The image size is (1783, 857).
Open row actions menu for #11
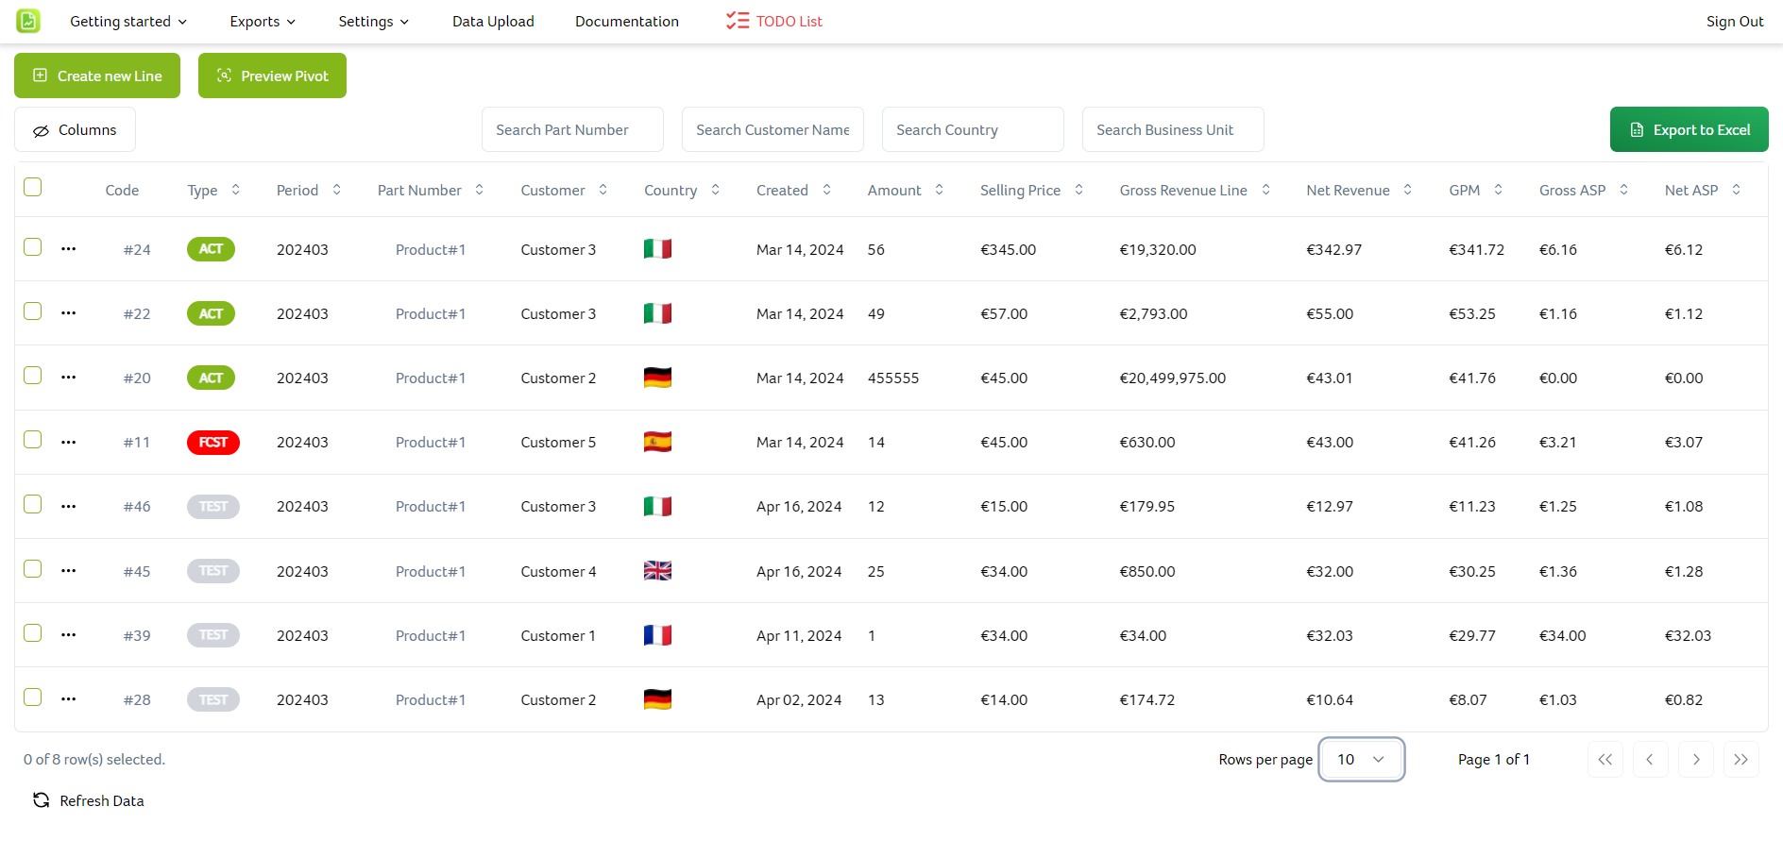click(69, 442)
